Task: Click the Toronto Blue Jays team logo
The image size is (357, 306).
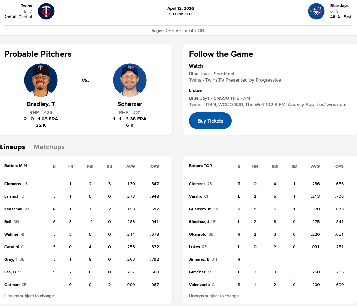Action: tap(316, 11)
